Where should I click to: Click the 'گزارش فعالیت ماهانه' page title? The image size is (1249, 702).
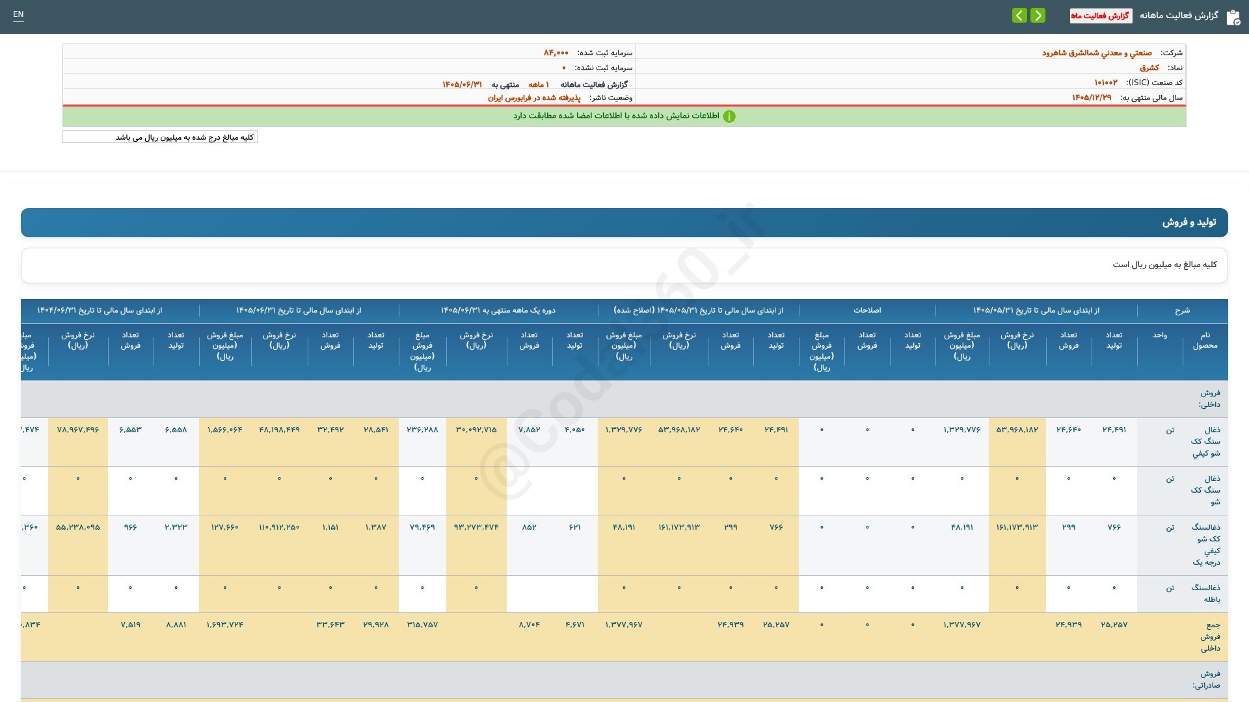[x=1178, y=16]
